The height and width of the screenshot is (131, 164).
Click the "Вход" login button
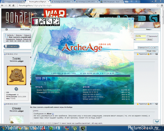tap(150, 39)
